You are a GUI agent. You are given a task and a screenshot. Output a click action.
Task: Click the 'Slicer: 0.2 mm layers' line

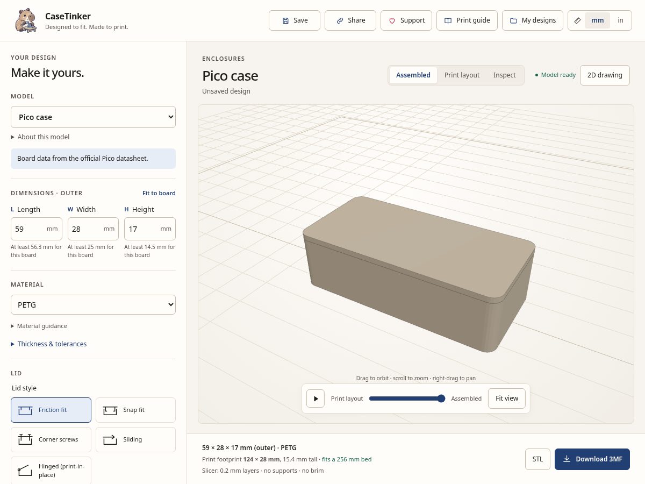point(263,471)
